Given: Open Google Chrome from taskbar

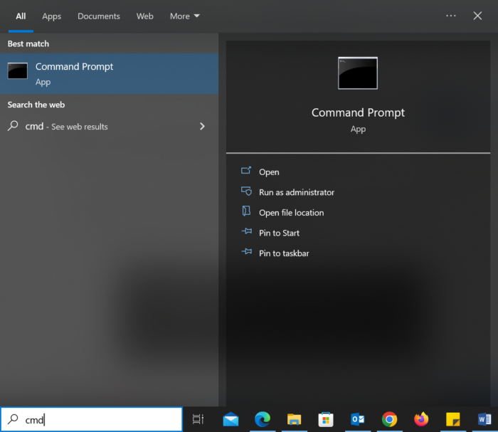Looking at the screenshot, I should click(389, 419).
